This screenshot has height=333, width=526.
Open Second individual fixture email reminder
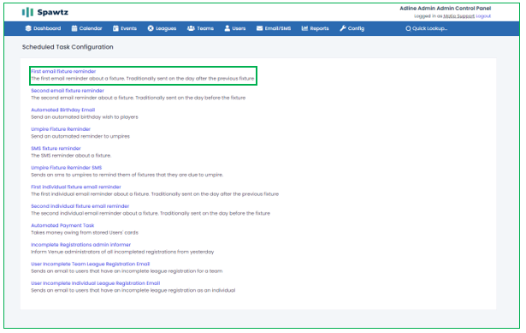click(x=80, y=206)
